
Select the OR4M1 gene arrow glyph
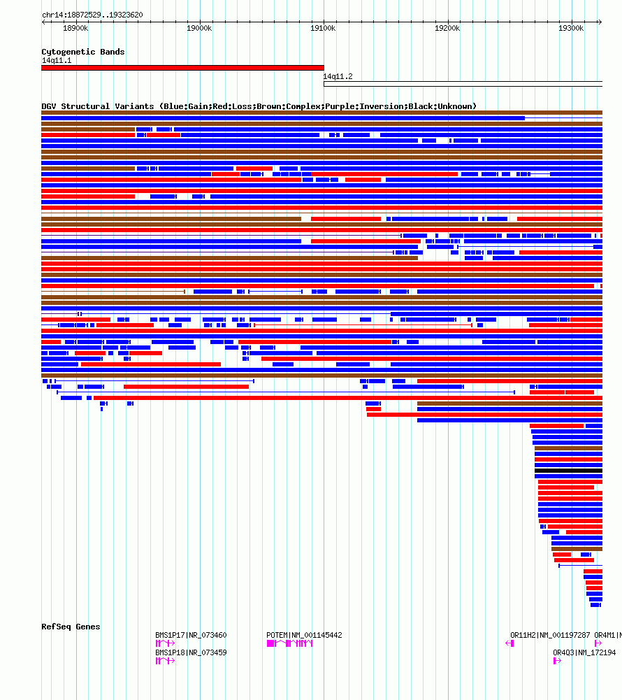tap(598, 643)
